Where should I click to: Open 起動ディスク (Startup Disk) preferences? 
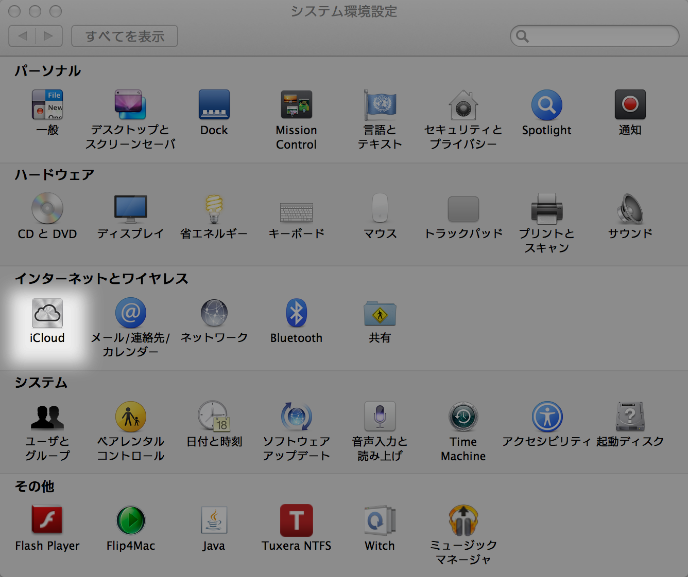[x=630, y=417]
